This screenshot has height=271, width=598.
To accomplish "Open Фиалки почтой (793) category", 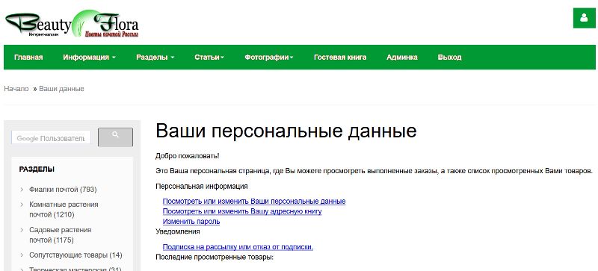I will (x=63, y=190).
